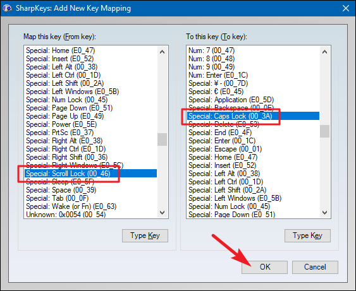356x291 pixels.
Task: Click the From key list scrollbar thumb
Action: 162,140
